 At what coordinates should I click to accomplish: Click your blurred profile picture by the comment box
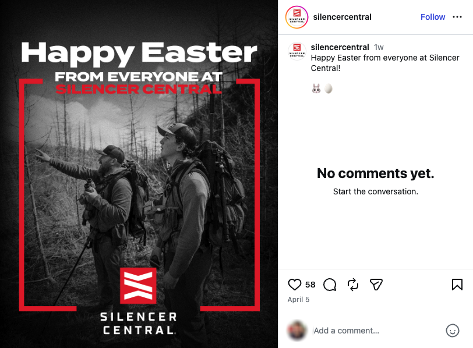[x=298, y=331]
